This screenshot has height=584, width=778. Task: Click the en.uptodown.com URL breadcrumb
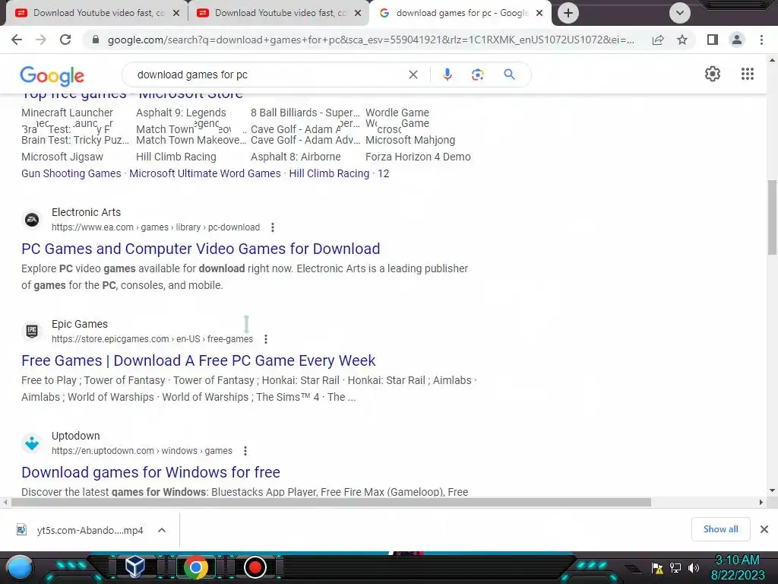[142, 451]
